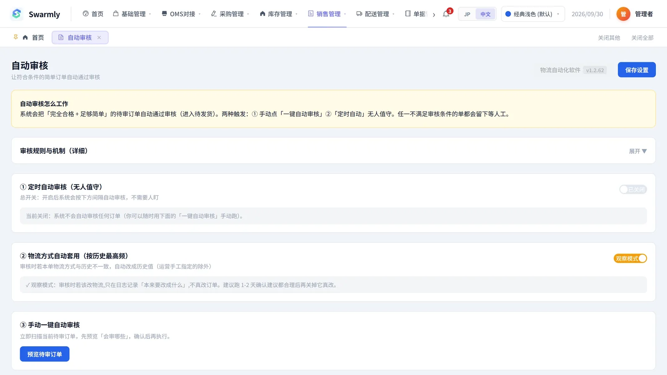Screen dimensions: 667x375
Task: Click the Swarmly brand name
Action: 44,14
